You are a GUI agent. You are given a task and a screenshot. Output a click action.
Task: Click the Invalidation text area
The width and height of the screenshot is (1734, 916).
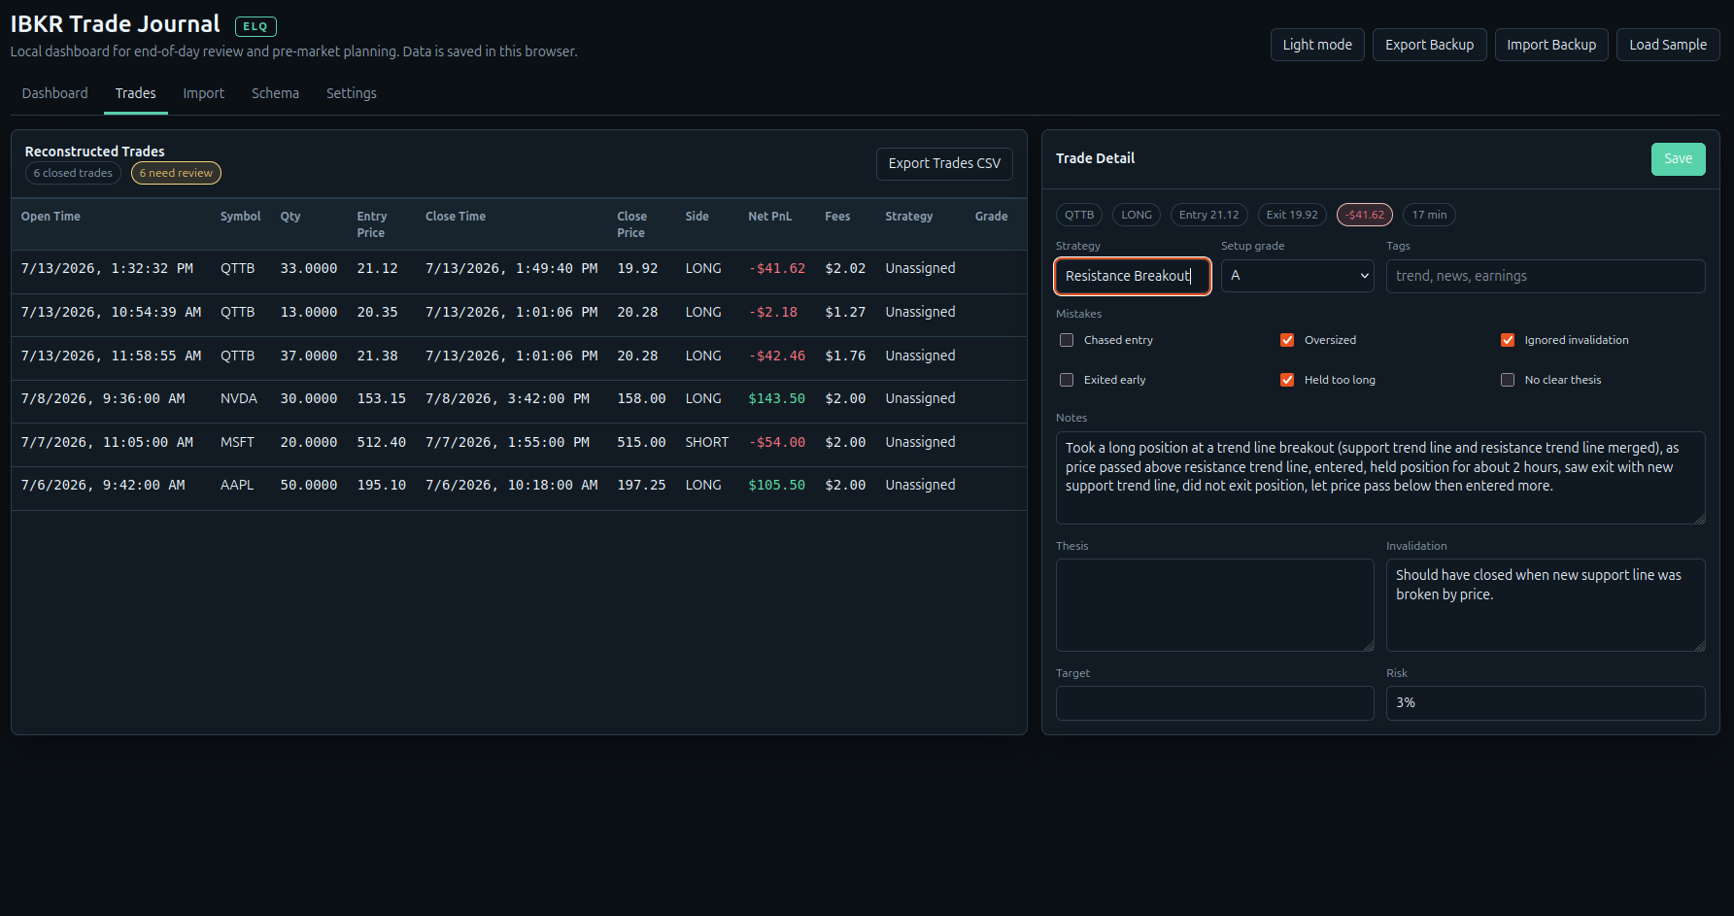pos(1546,605)
